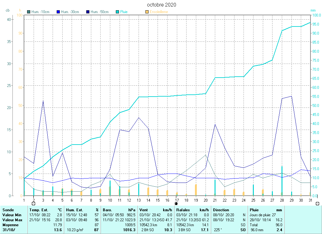Viewport: 322px width, 234px height.
Task: Click the Hum. -30cm legend color box
Action: tap(58, 12)
